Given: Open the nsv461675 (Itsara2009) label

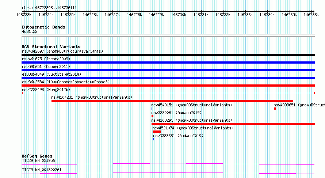Looking at the screenshot, I should click(x=46, y=59).
